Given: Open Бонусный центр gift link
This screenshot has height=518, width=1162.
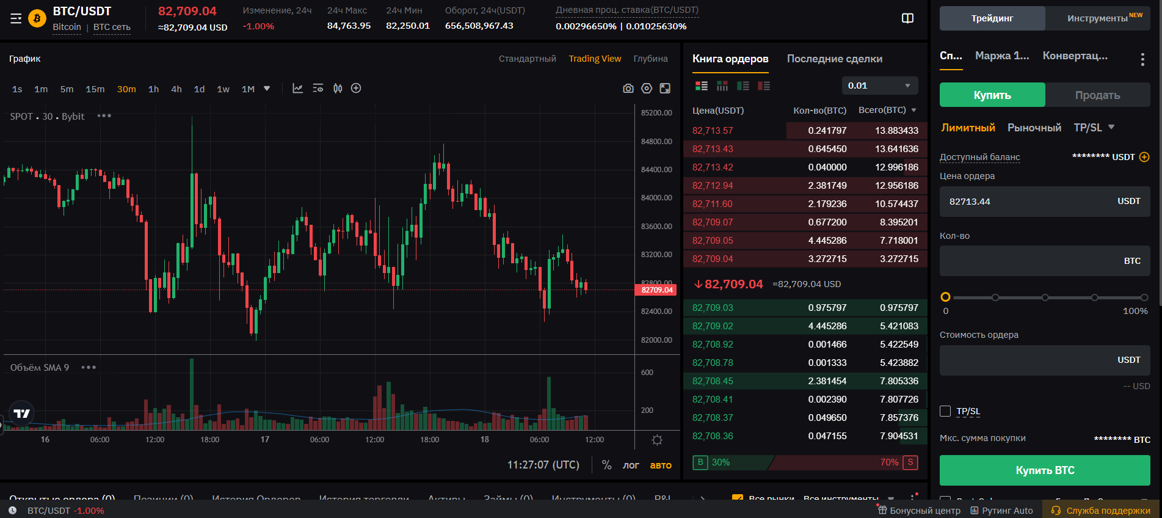Looking at the screenshot, I should [x=918, y=511].
